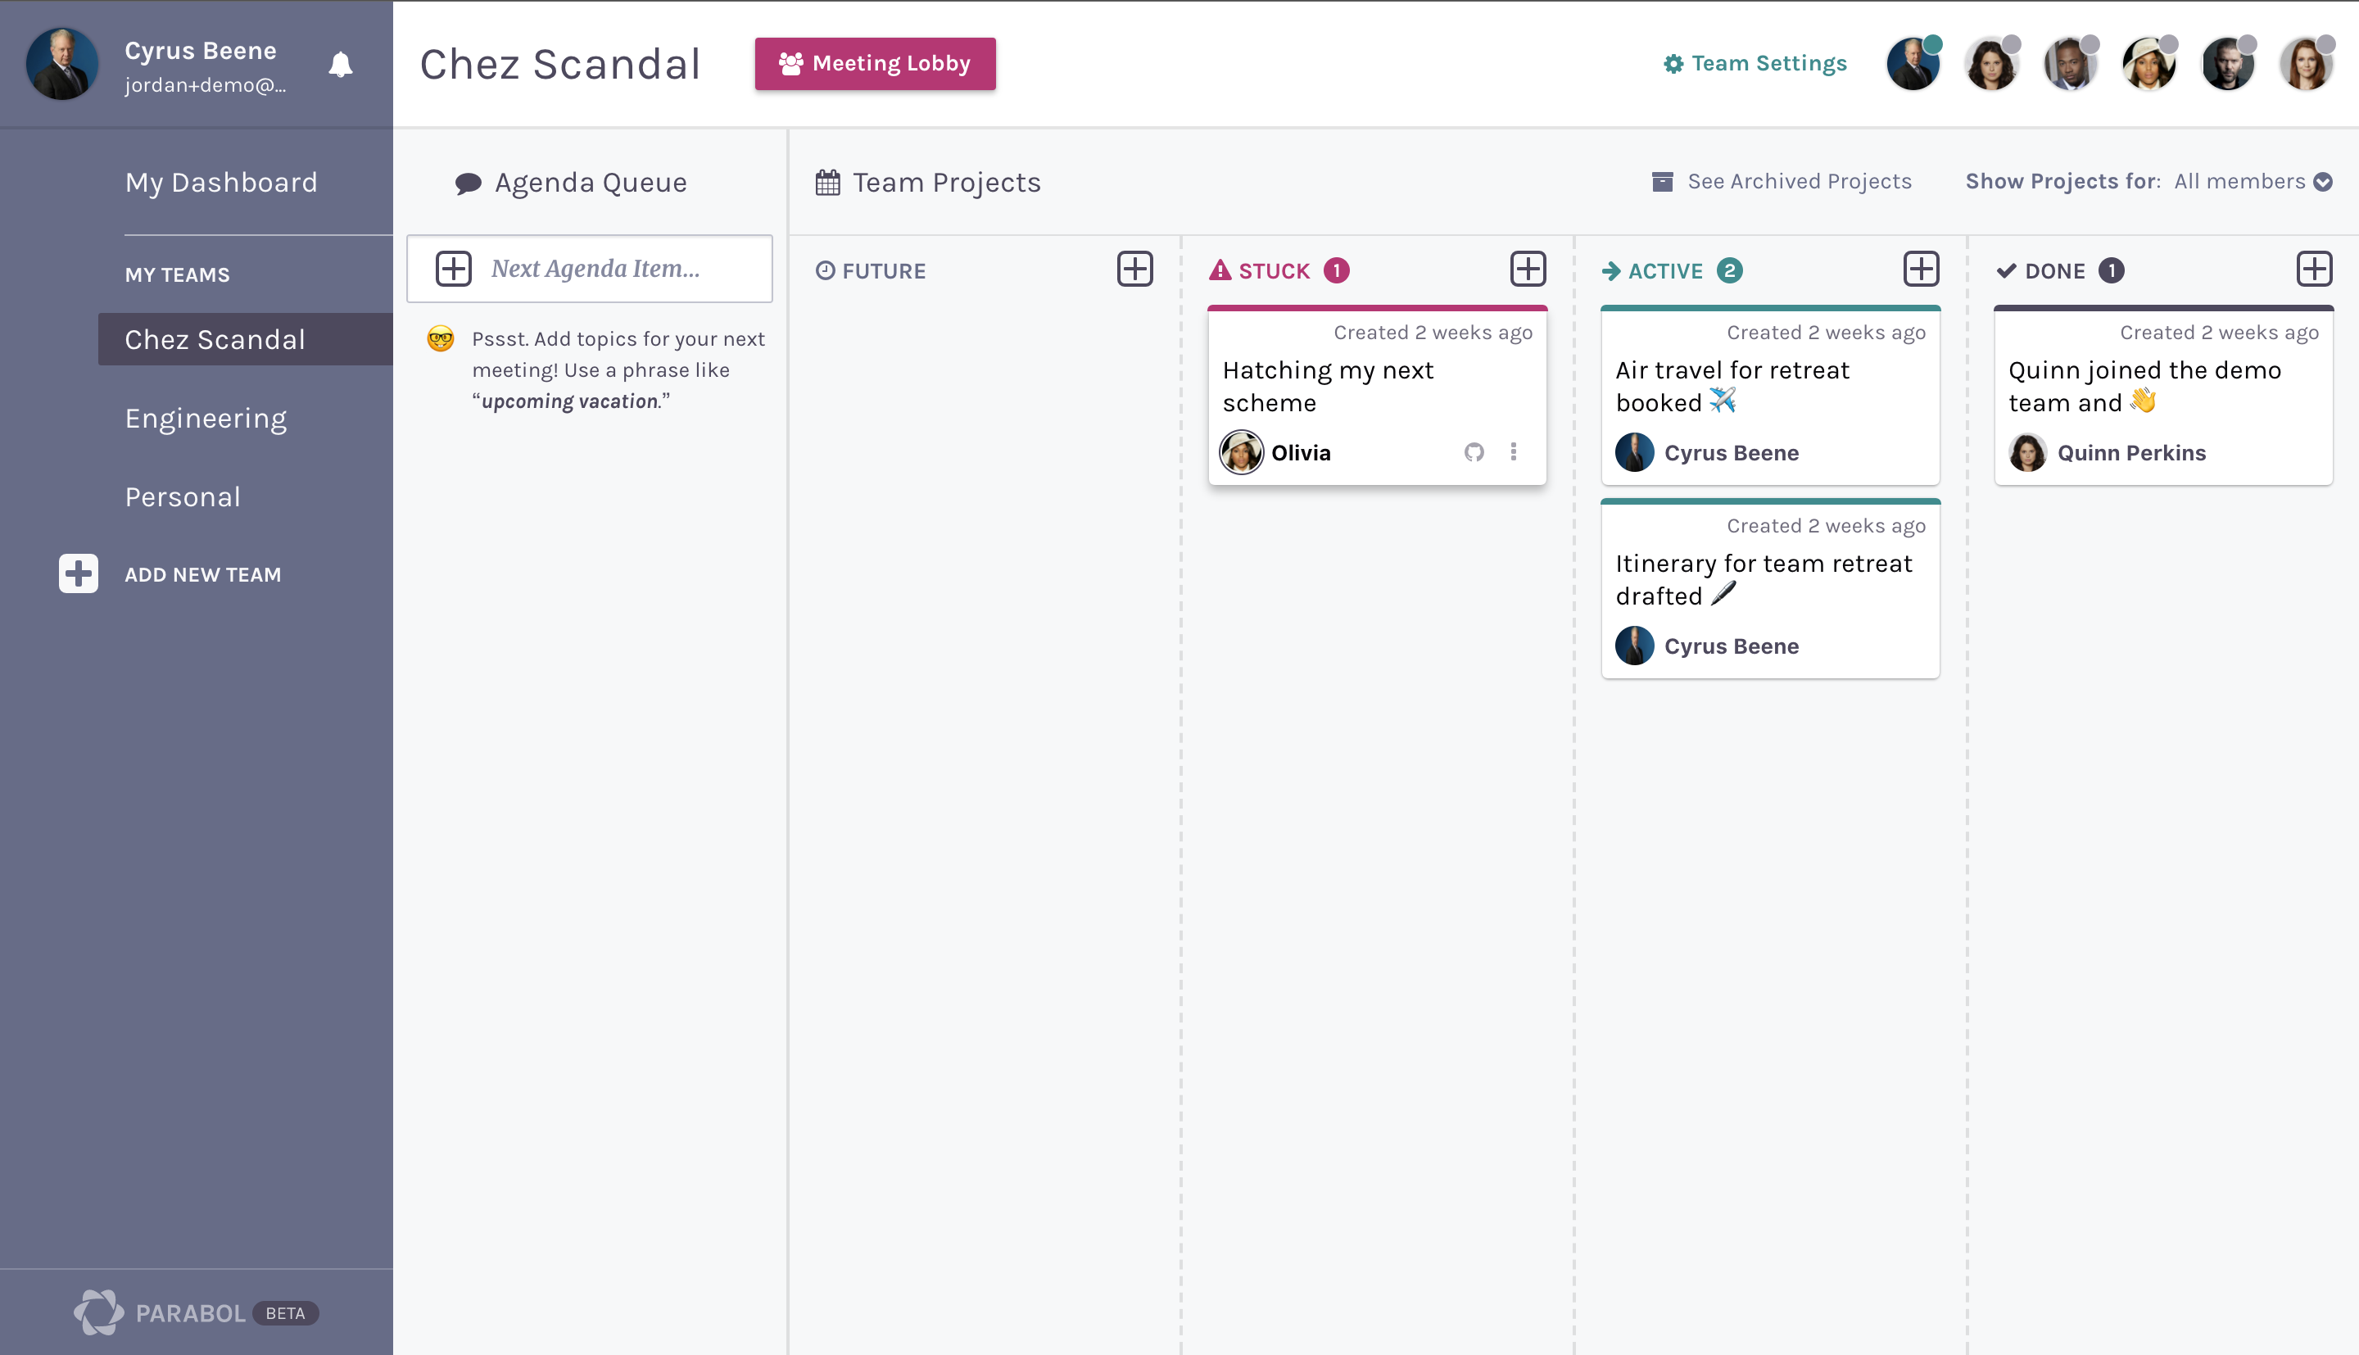Open the notifications bell
The image size is (2359, 1355).
point(341,64)
